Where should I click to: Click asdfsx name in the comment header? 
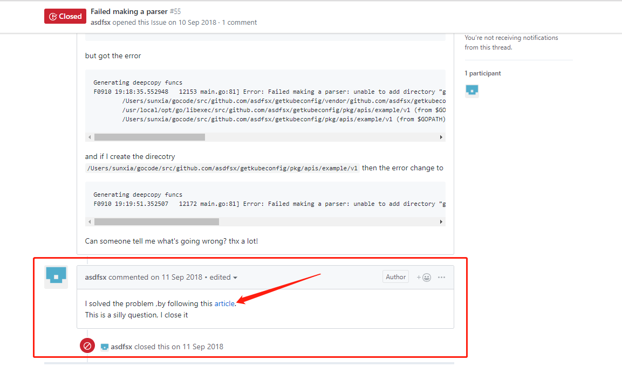(95, 278)
